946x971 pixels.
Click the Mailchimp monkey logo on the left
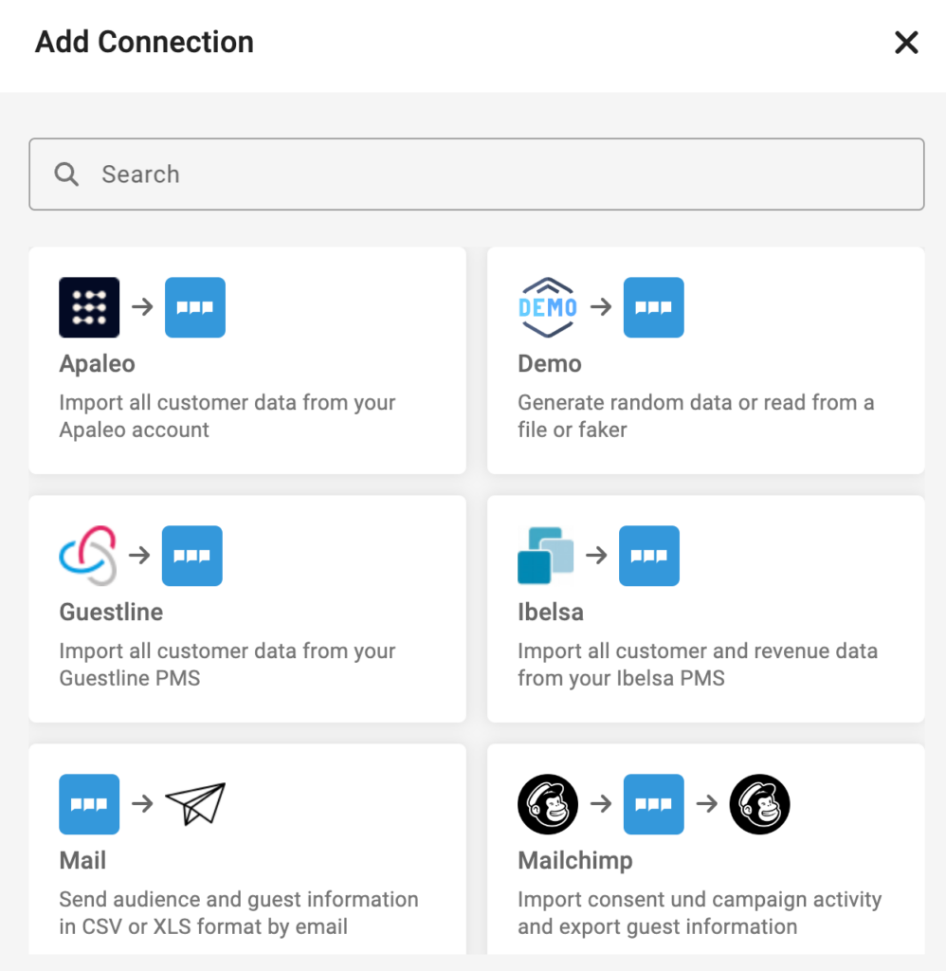pos(548,803)
